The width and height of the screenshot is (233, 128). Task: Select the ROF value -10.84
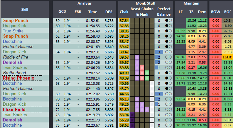click(227, 21)
